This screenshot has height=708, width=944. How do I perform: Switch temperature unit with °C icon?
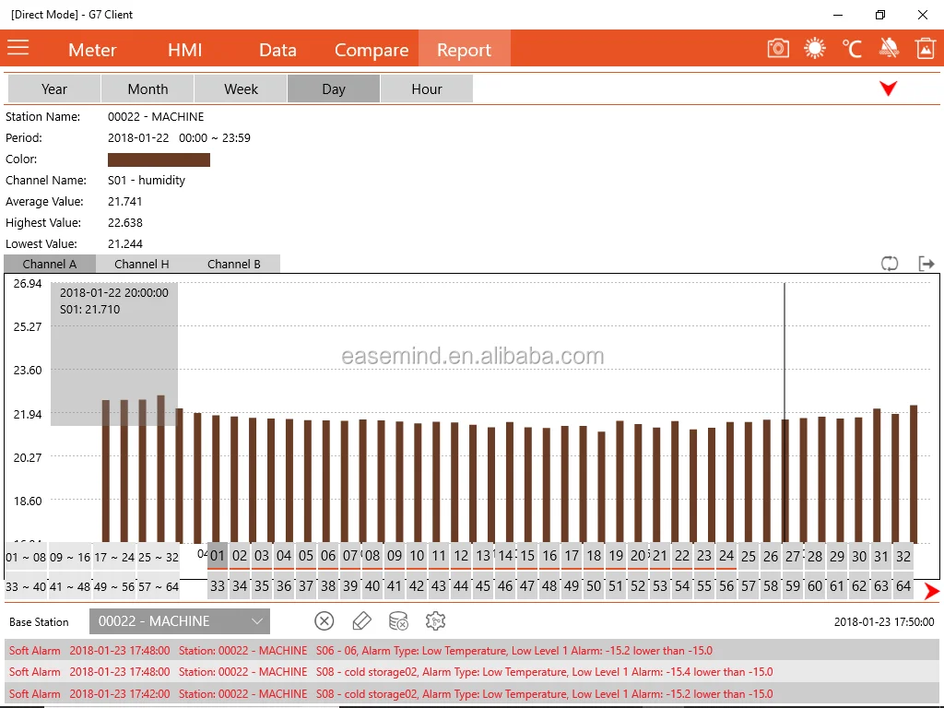(x=852, y=49)
